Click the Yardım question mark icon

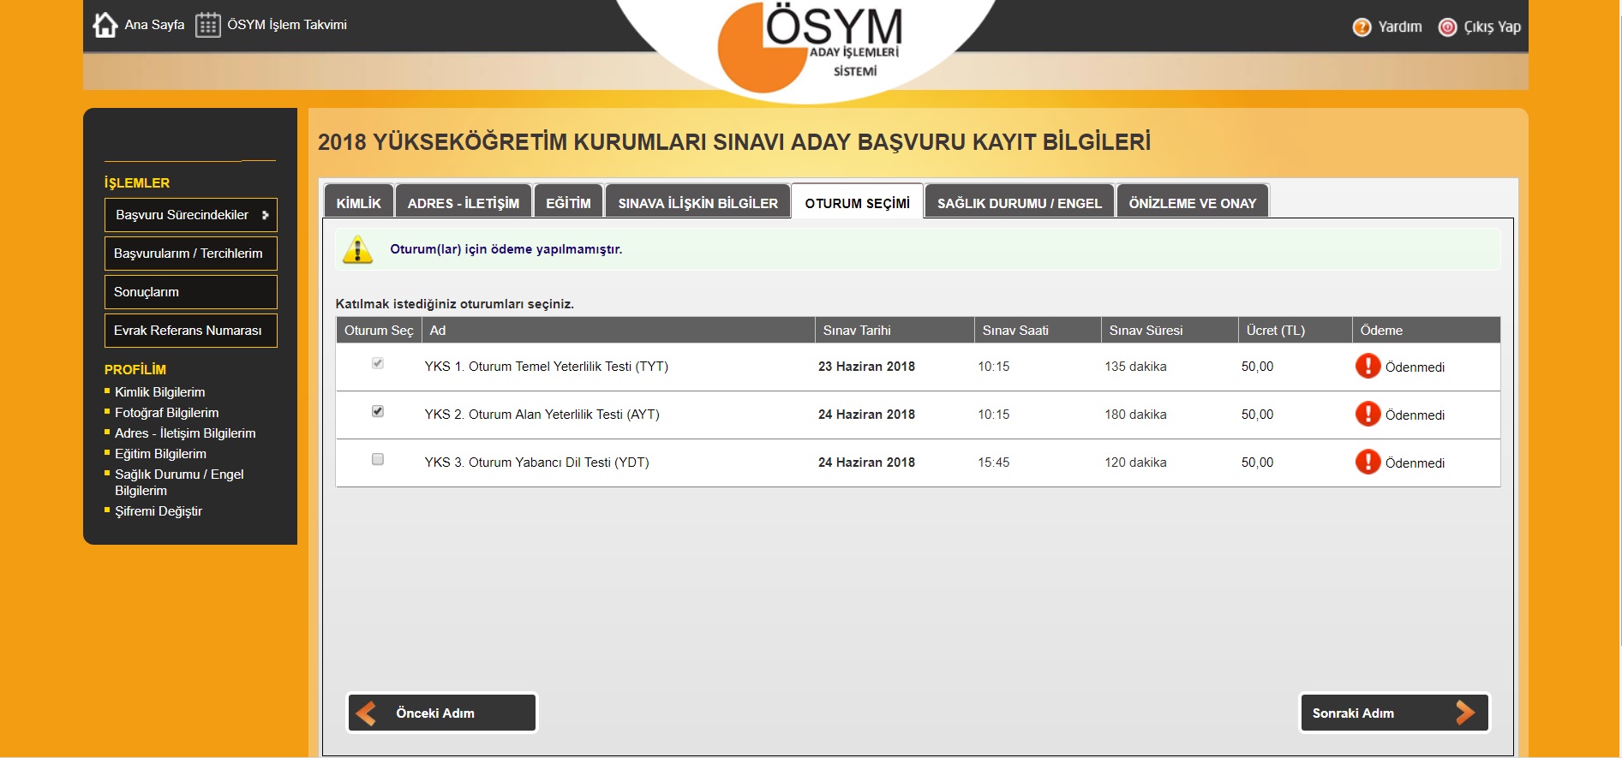[1362, 27]
